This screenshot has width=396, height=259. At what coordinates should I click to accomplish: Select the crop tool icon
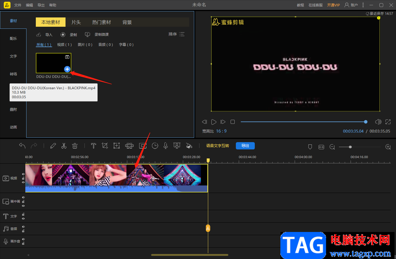point(105,146)
